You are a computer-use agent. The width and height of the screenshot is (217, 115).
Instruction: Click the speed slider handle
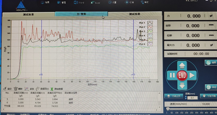click(x=167, y=109)
